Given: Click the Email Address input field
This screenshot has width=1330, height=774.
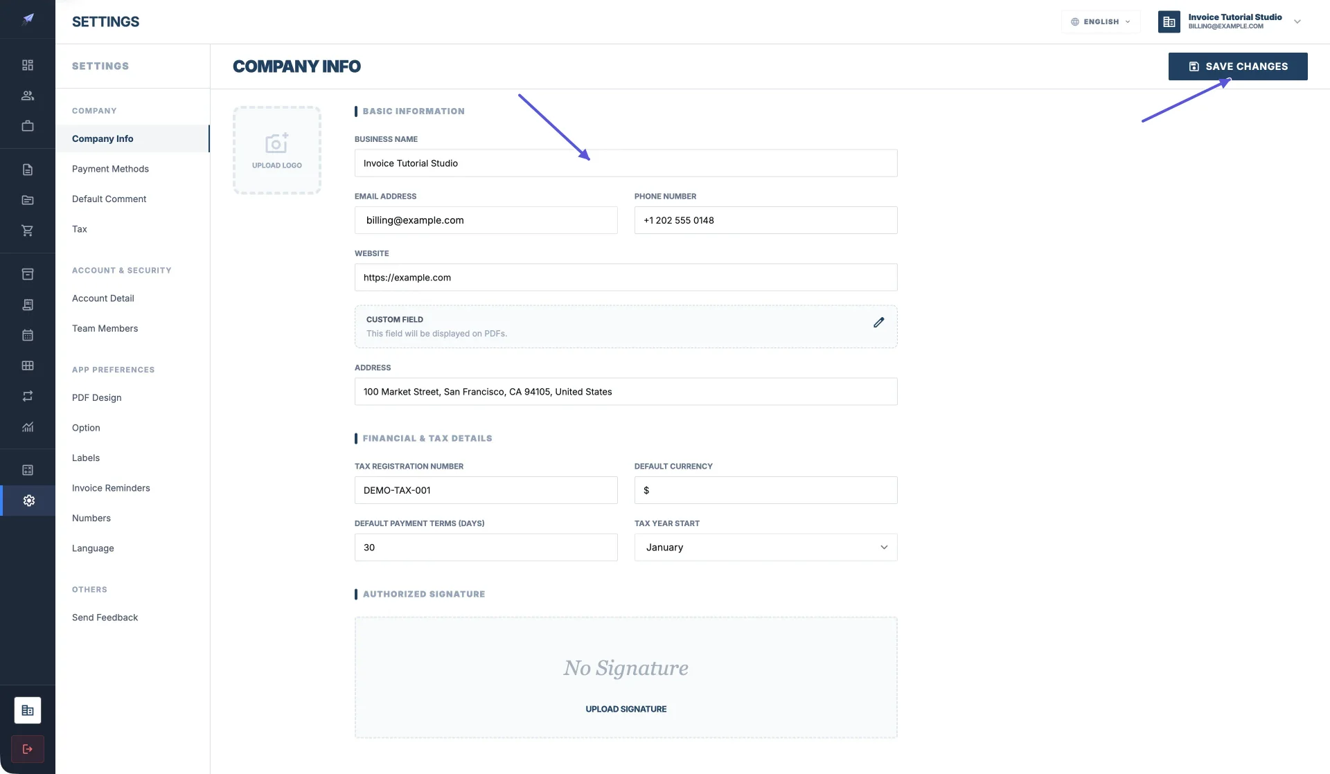Looking at the screenshot, I should [486, 220].
